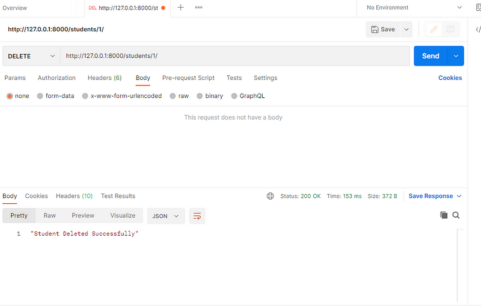This screenshot has height=306, width=481.
Task: Open the comments icon
Action: (x=450, y=29)
